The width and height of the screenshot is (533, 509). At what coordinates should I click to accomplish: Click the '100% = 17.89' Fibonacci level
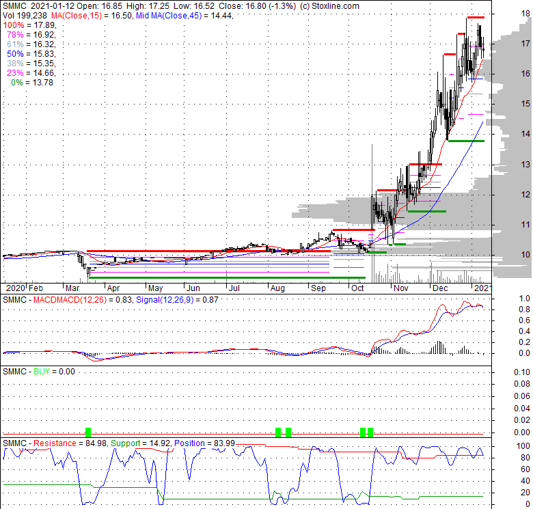(29, 25)
